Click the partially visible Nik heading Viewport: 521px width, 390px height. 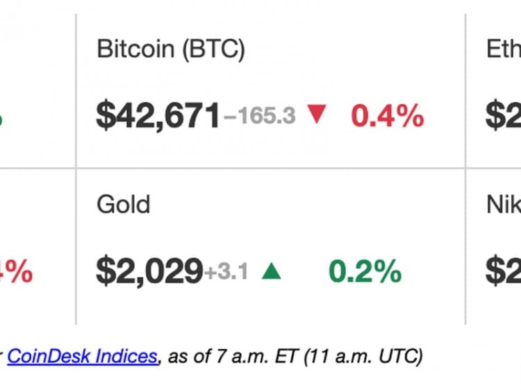point(504,205)
